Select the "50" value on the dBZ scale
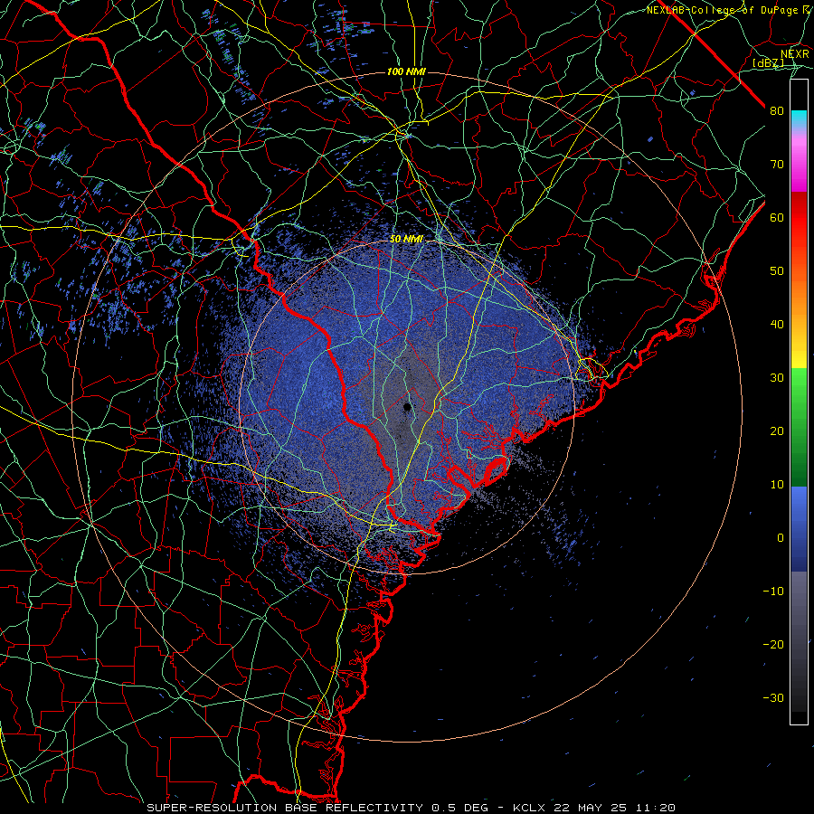This screenshot has width=814, height=814. pyautogui.click(x=777, y=271)
